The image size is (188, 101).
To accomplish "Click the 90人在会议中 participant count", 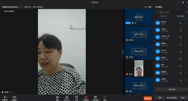I will (38, 7).
